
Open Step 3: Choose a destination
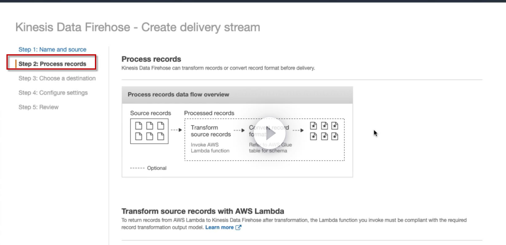click(x=57, y=78)
